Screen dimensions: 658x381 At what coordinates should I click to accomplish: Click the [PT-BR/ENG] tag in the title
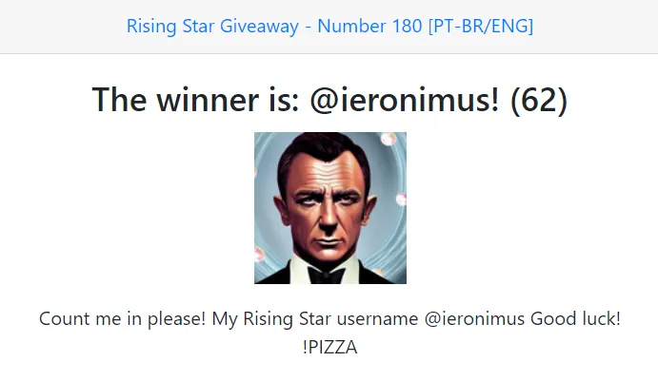coord(480,26)
